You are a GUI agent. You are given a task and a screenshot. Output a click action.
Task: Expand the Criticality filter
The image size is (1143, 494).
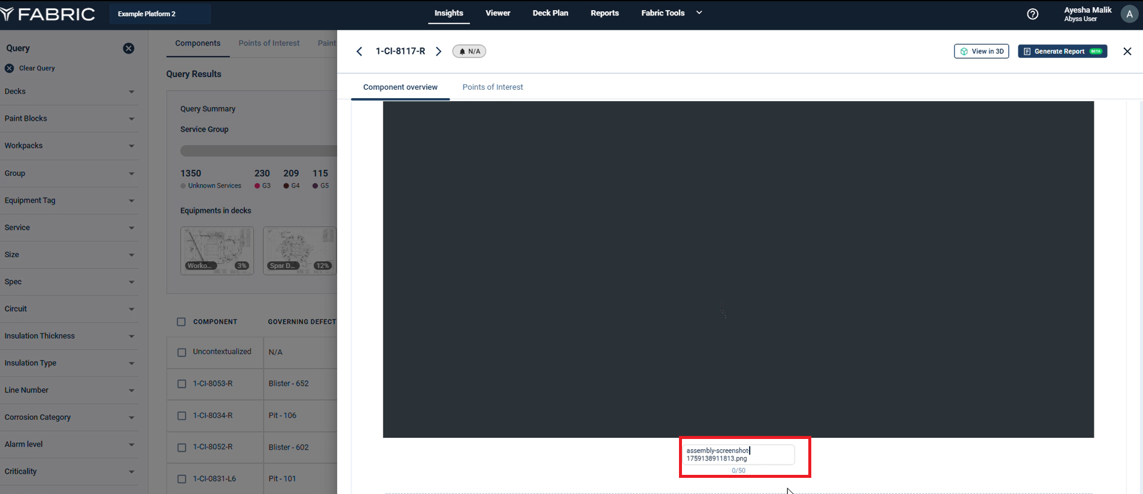point(69,472)
